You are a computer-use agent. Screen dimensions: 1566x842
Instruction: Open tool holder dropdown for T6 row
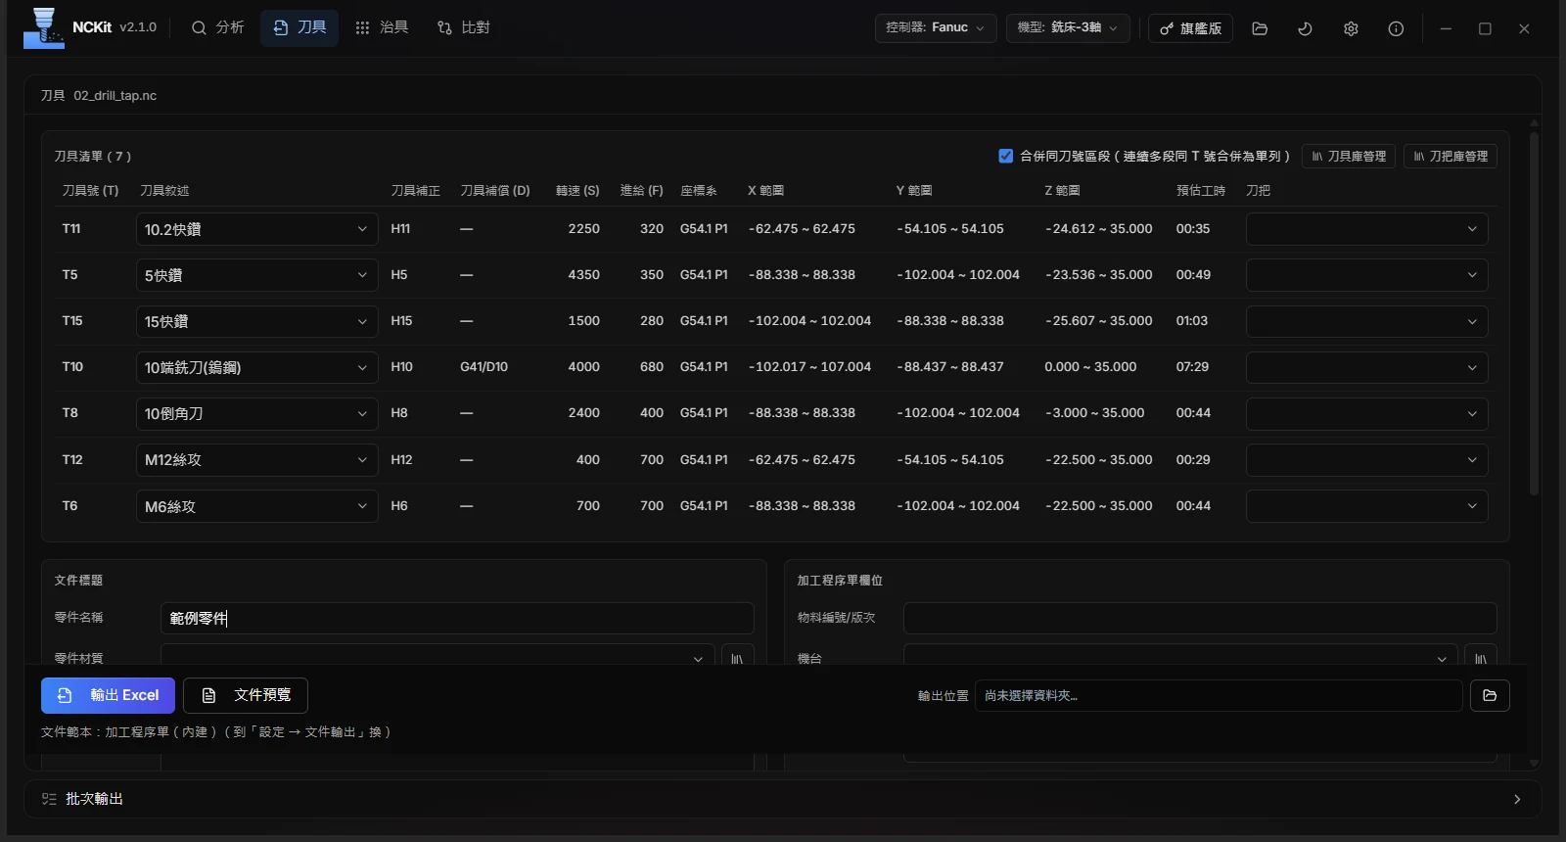pos(1366,506)
